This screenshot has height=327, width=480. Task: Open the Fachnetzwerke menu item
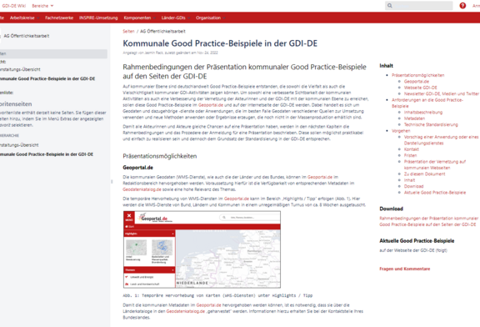(x=59, y=18)
